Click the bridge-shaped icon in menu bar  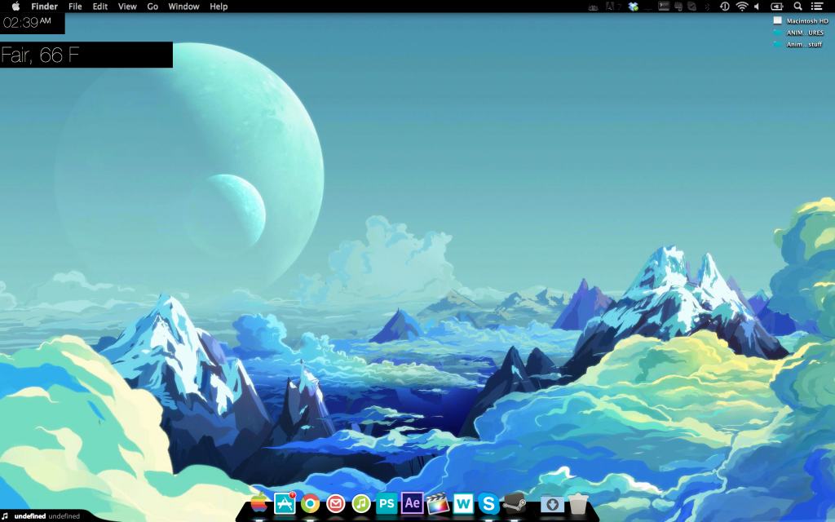[x=594, y=7]
